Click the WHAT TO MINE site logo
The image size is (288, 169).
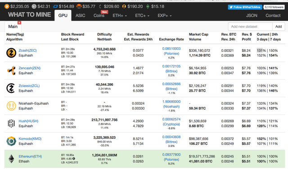pos(29,15)
